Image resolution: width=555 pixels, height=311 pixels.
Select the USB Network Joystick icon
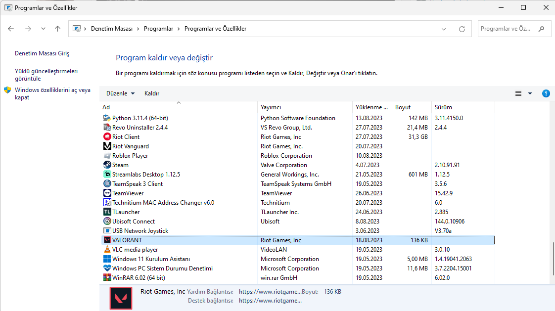click(x=107, y=231)
